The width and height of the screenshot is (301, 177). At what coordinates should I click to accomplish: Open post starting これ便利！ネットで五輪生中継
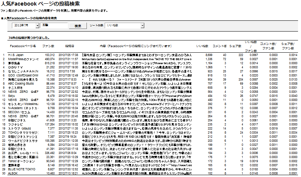click(x=137, y=165)
